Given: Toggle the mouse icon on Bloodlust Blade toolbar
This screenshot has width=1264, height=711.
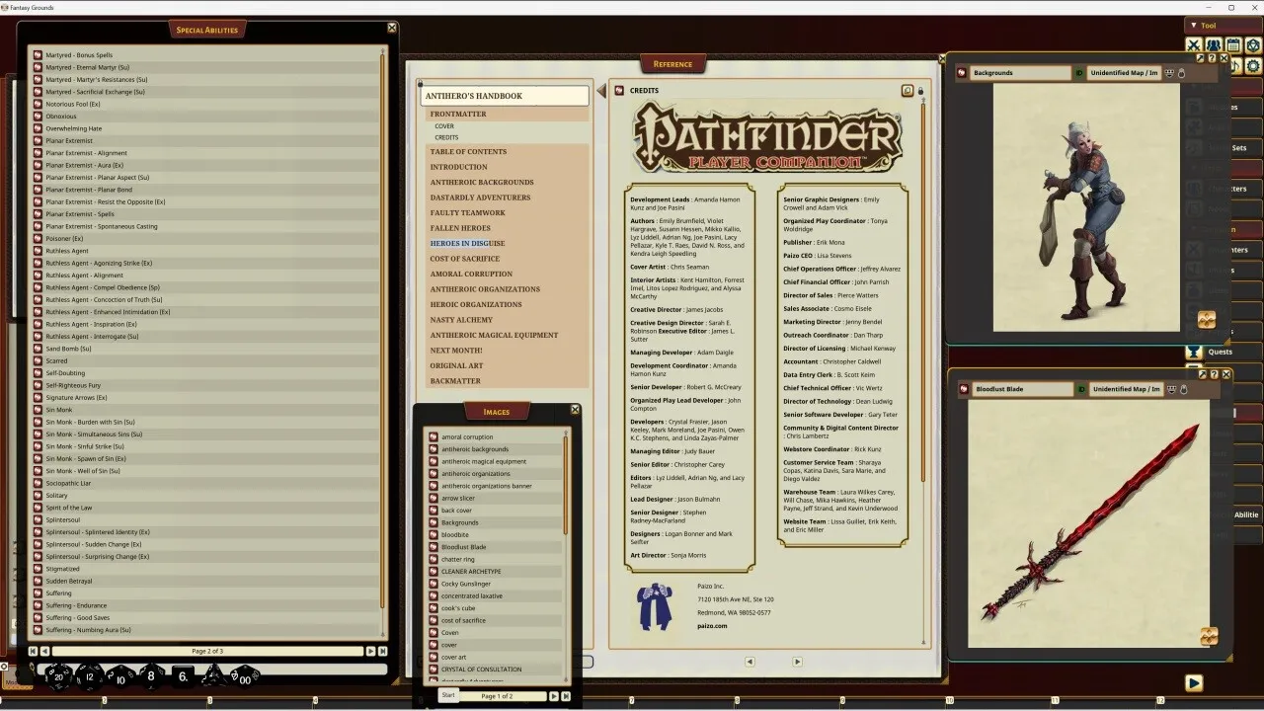Looking at the screenshot, I should coord(1182,389).
